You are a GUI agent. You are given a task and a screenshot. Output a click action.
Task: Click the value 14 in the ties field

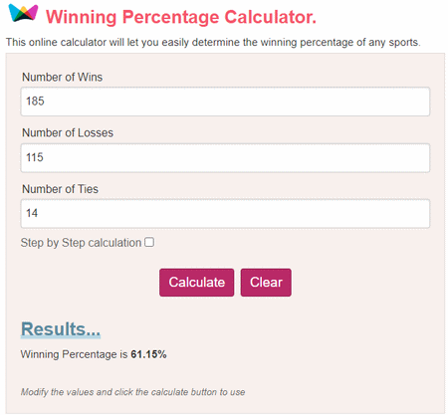click(x=32, y=213)
